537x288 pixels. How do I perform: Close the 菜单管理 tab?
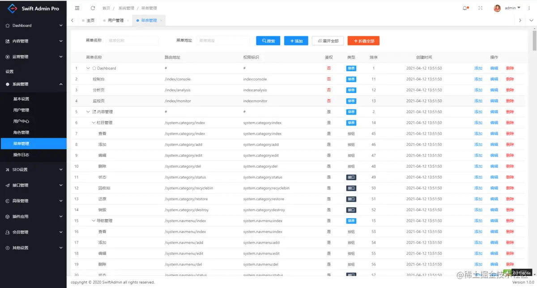162,21
